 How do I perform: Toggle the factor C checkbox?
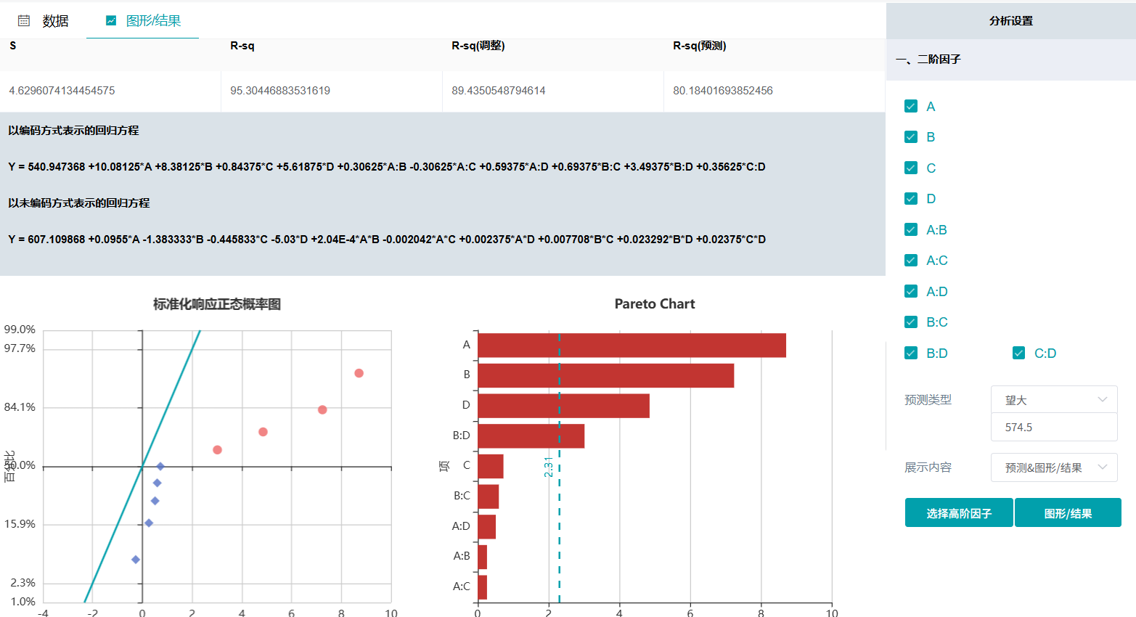[x=911, y=168]
